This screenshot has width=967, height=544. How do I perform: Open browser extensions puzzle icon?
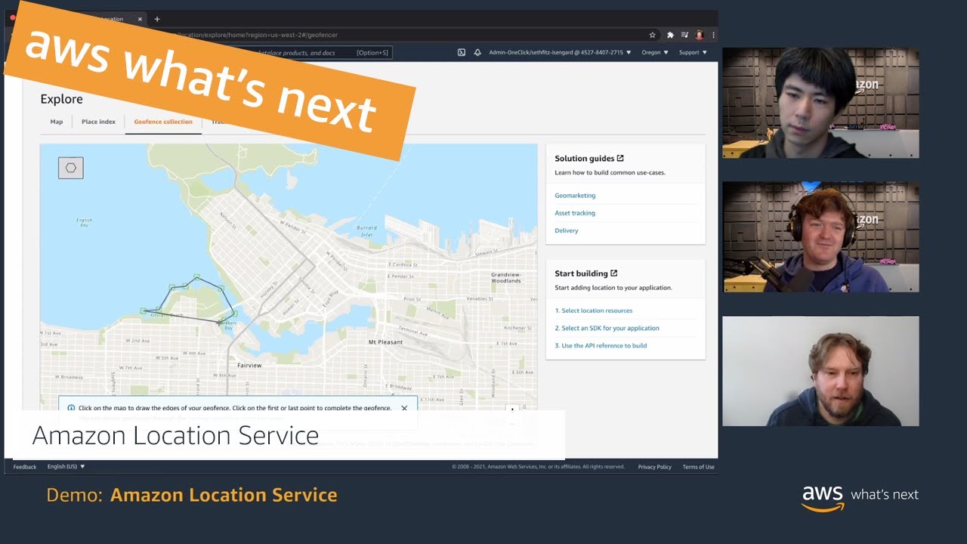pyautogui.click(x=670, y=35)
